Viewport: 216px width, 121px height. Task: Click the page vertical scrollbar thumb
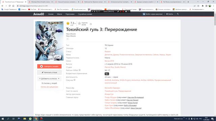pyautogui.click(x=215, y=19)
